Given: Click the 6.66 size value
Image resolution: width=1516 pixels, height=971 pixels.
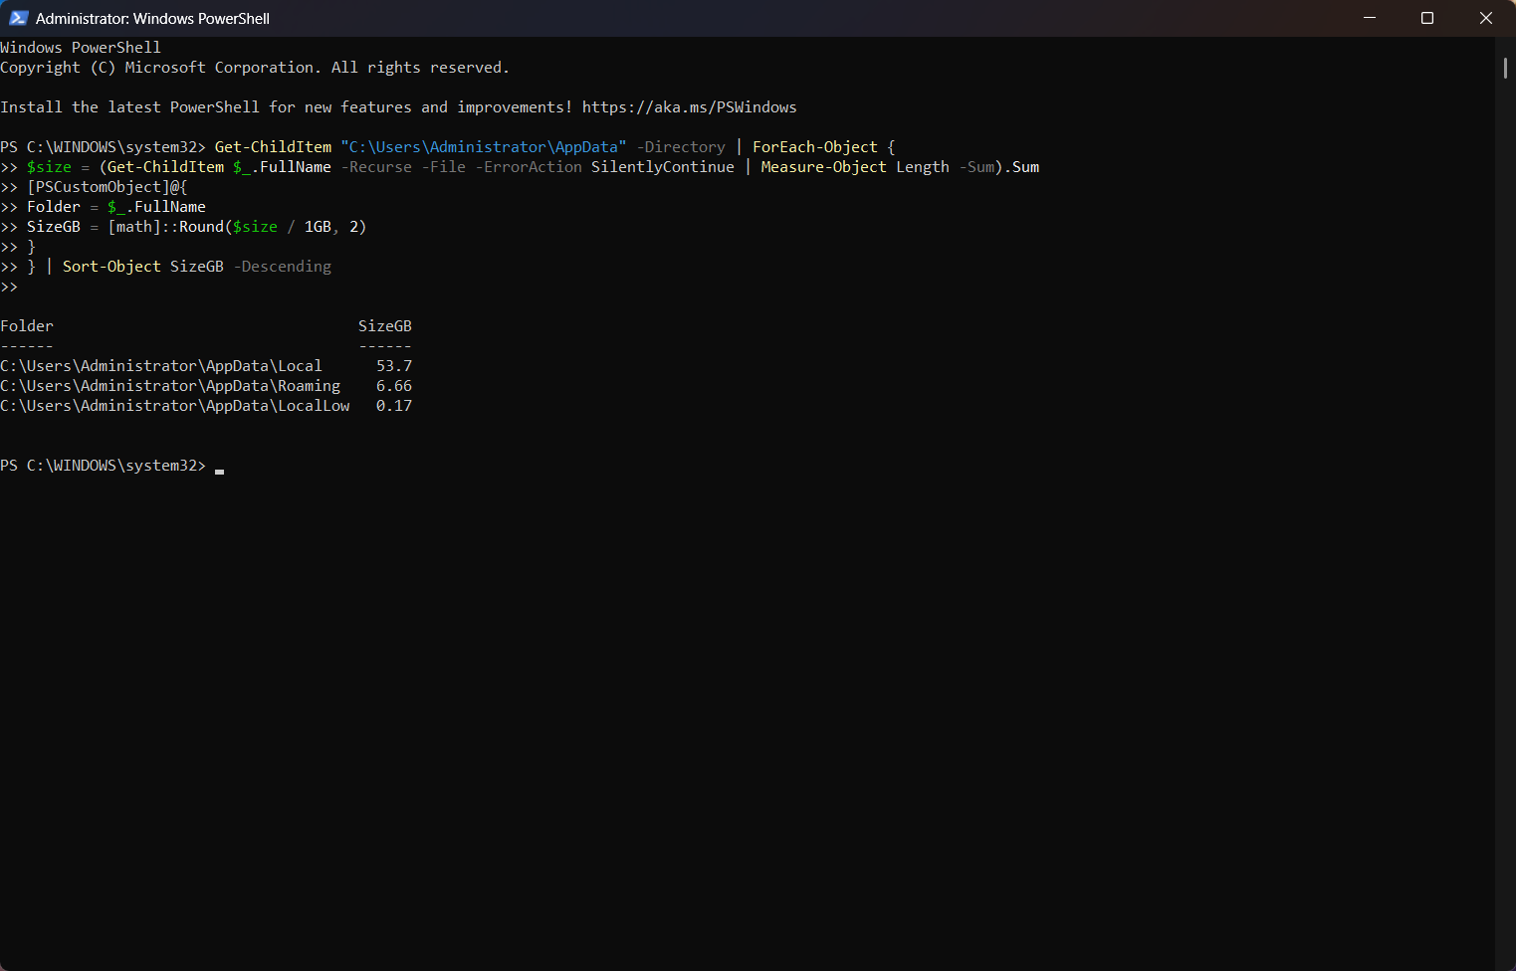Looking at the screenshot, I should click(x=394, y=386).
